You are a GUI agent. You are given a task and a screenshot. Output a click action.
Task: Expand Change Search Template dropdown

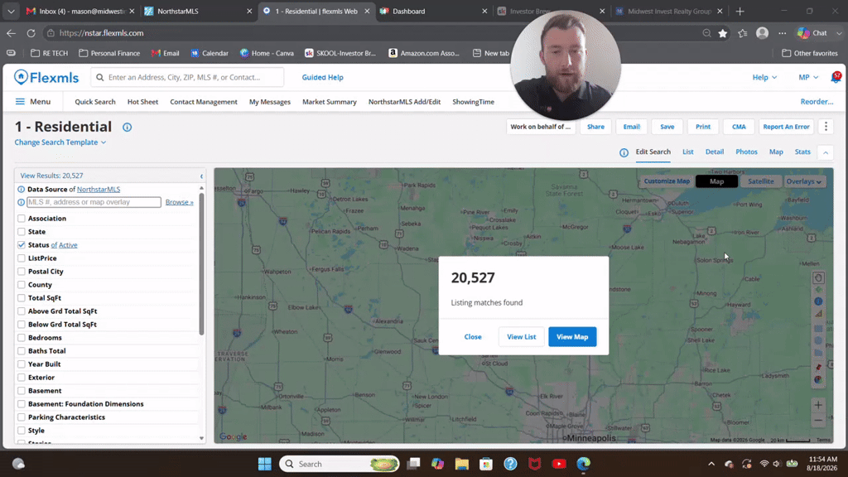[60, 142]
